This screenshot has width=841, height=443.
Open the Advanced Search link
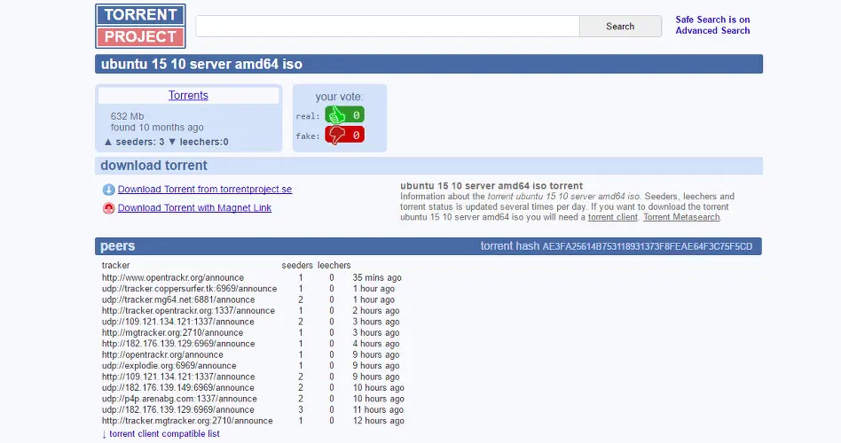tap(712, 30)
